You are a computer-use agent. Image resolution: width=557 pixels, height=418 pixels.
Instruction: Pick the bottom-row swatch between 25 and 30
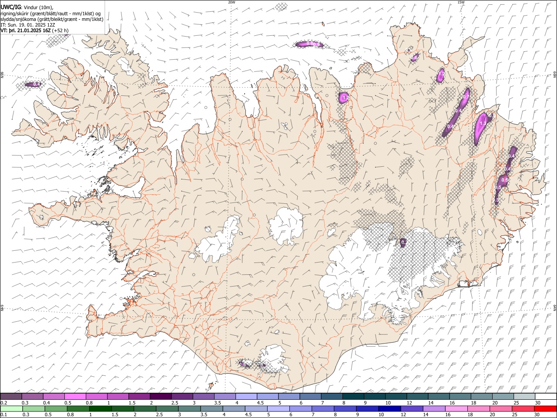(x=523, y=408)
